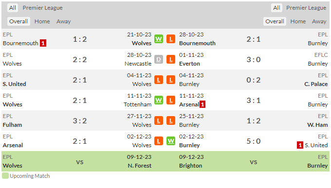This screenshot has width=331, height=188.
Task: Click the orange L badge for Everton vs Burnley
Action: [171, 59]
